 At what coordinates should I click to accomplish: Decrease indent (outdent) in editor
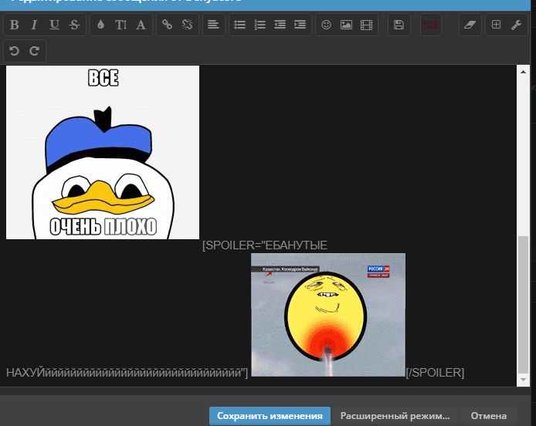tap(280, 25)
